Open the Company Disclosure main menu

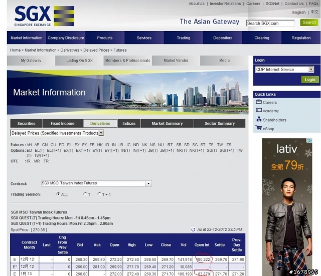click(66, 38)
